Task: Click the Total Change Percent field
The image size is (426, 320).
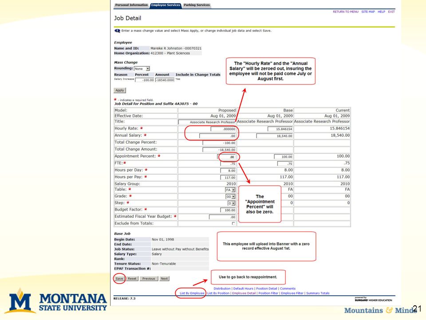Action: [219, 143]
